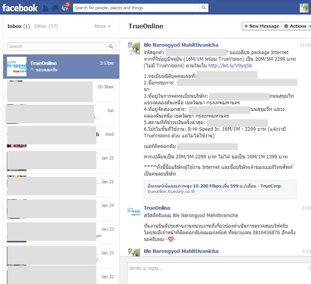
Task: Click the New Message button
Action: click(262, 26)
